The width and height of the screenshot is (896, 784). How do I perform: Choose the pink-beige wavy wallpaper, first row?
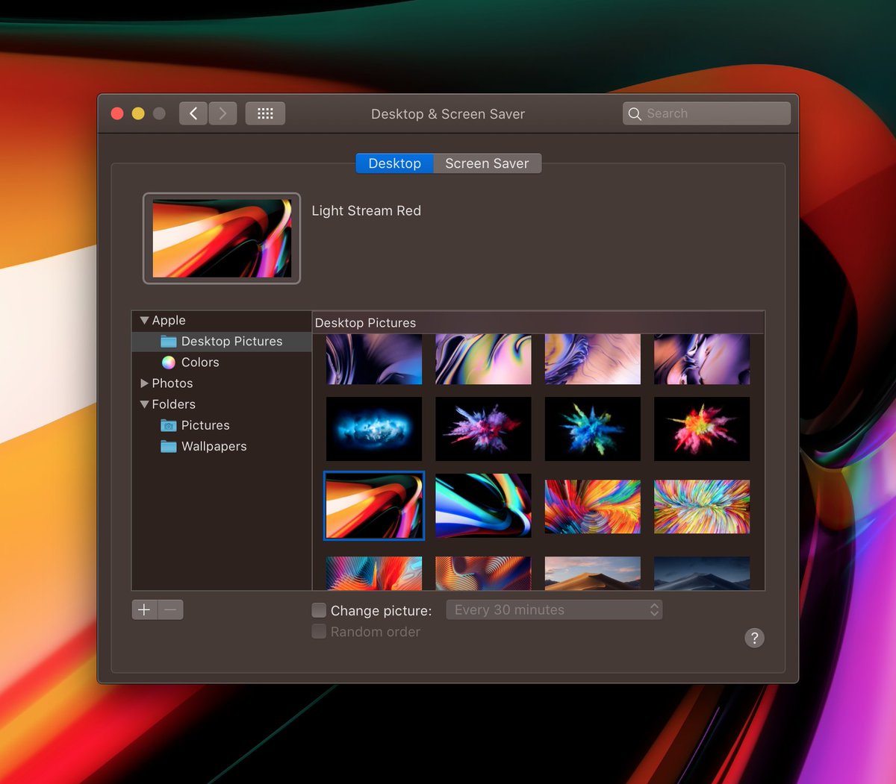point(593,359)
